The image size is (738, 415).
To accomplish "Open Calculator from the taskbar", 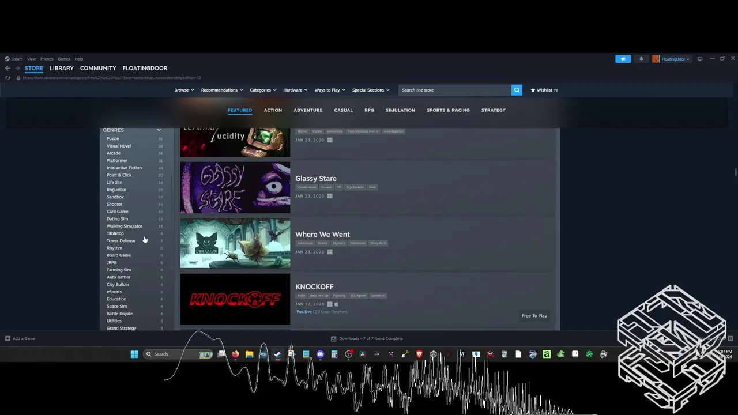I will 334,354.
